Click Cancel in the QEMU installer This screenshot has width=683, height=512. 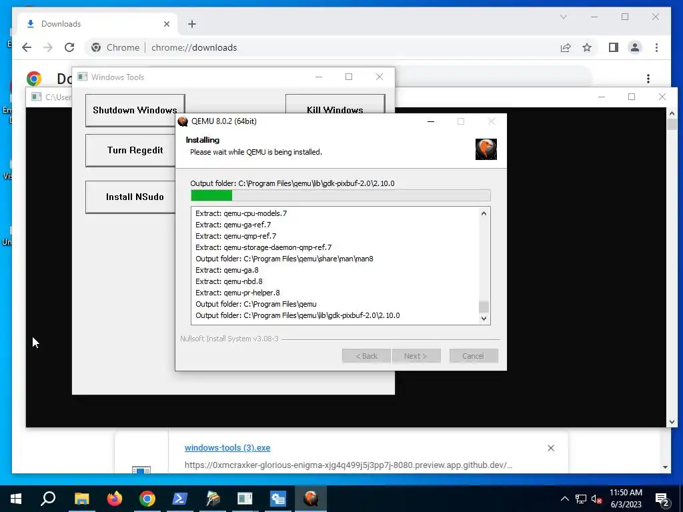click(x=474, y=356)
